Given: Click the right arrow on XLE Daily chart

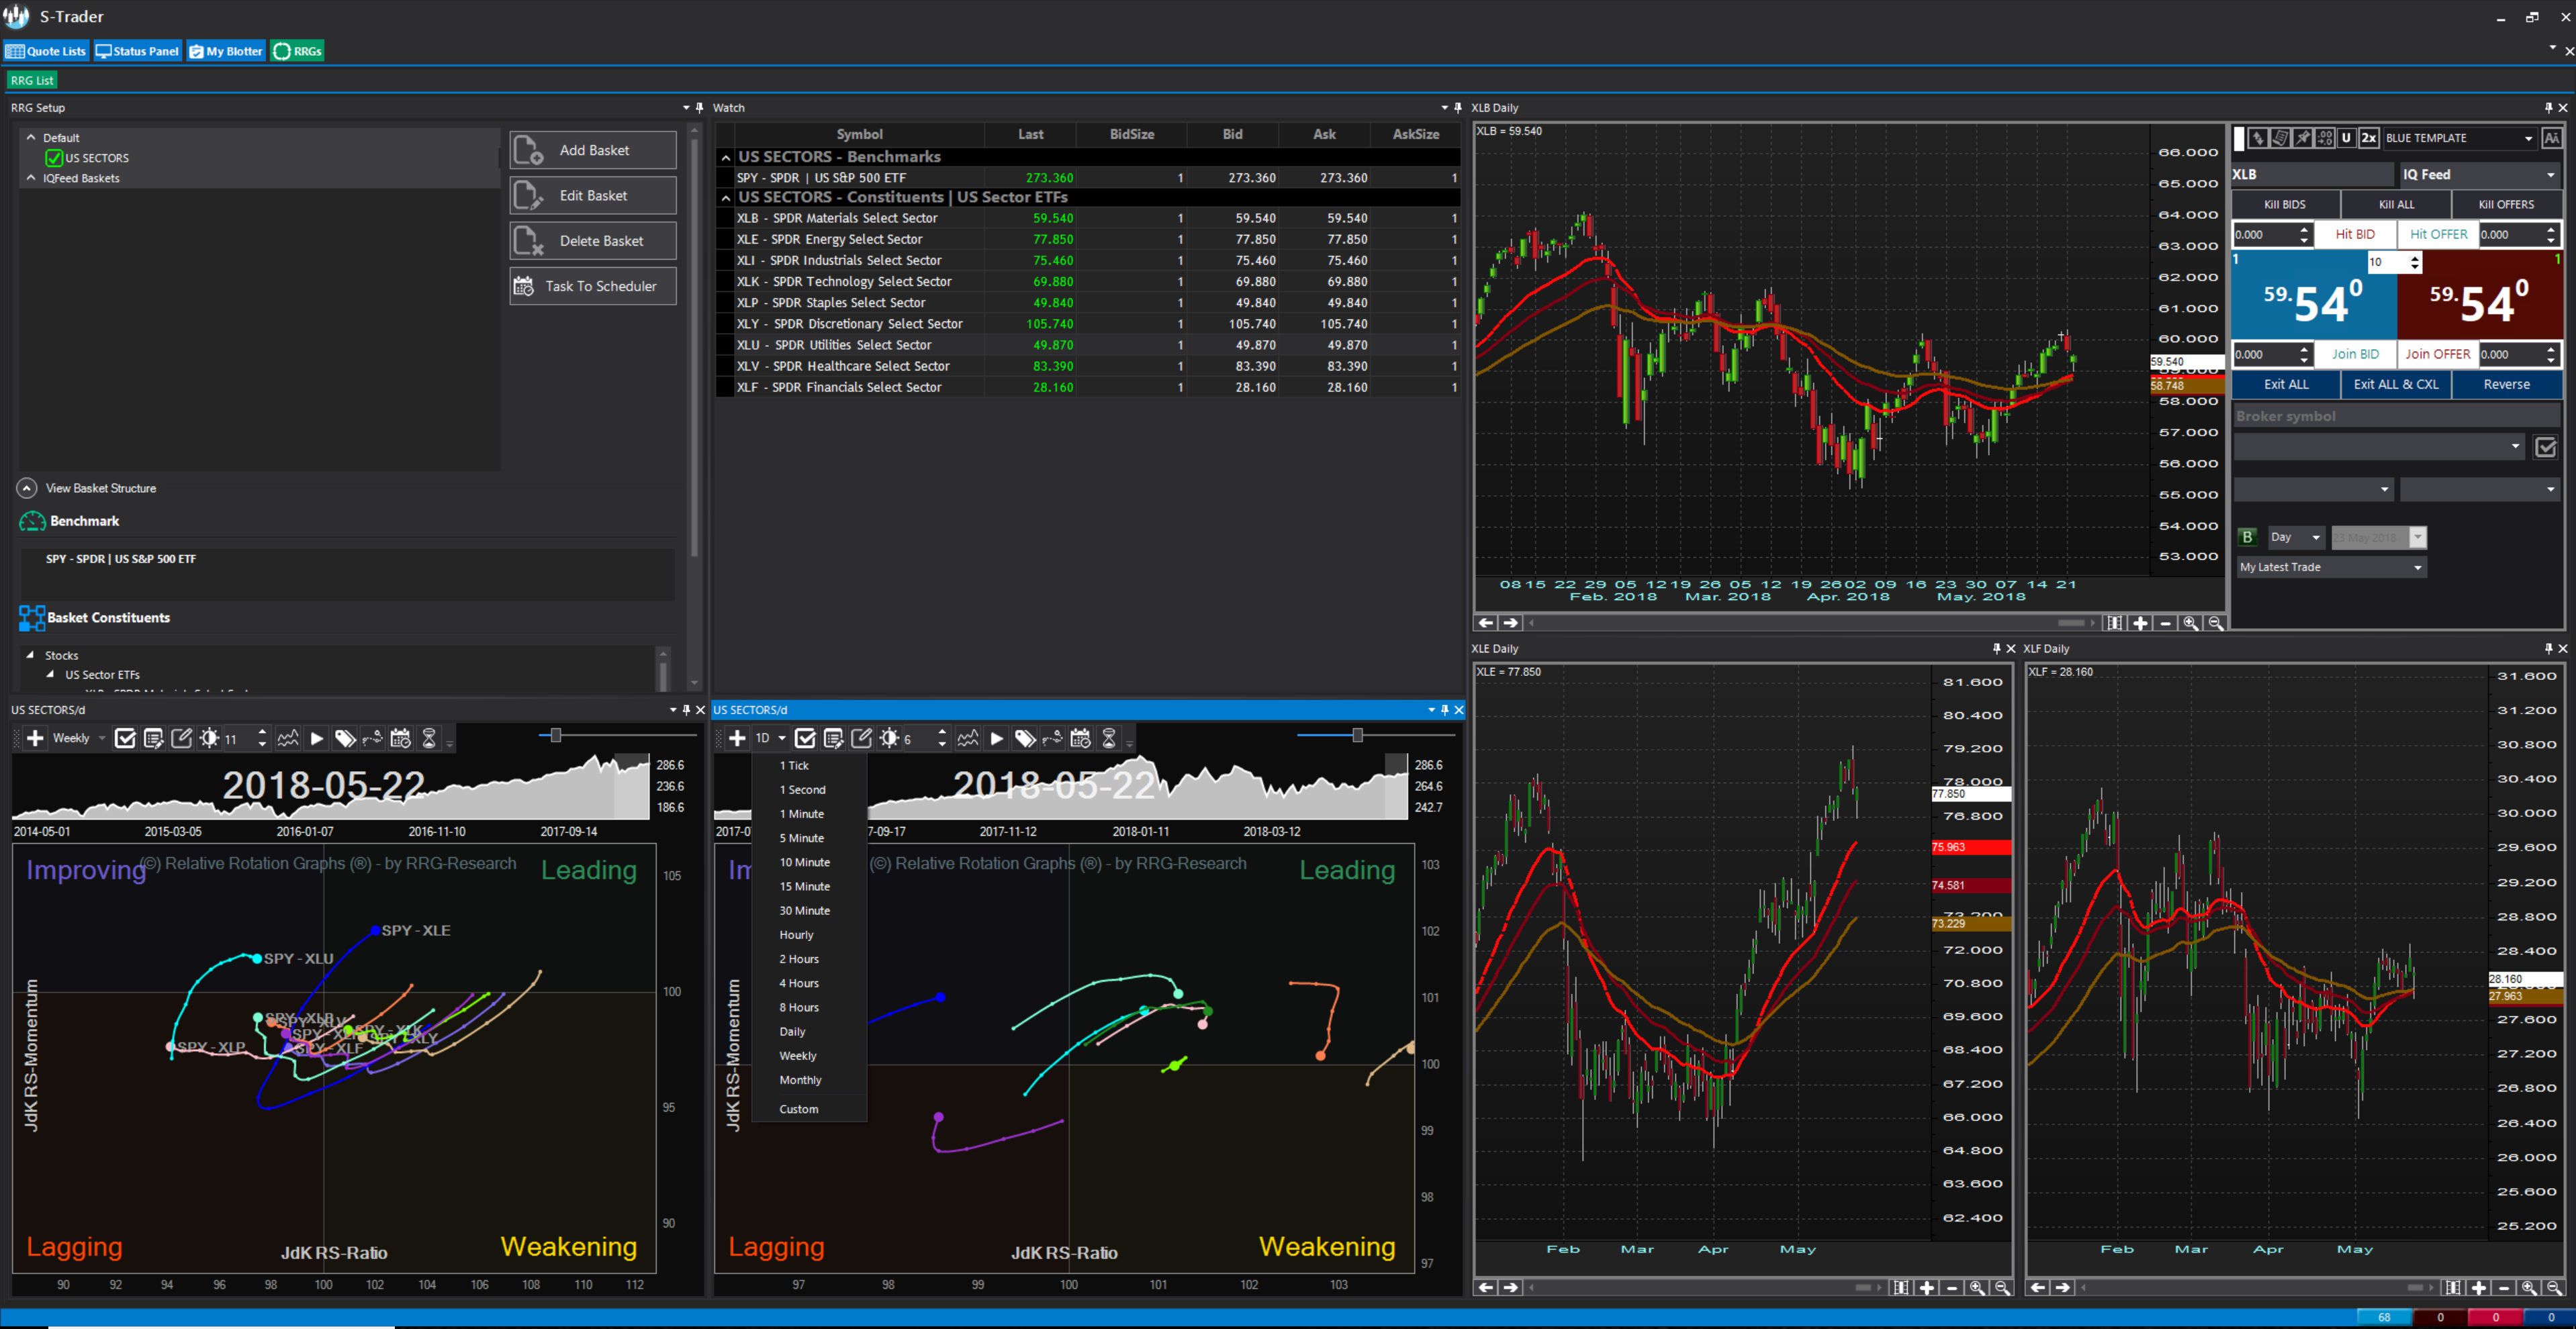Looking at the screenshot, I should (1511, 1288).
